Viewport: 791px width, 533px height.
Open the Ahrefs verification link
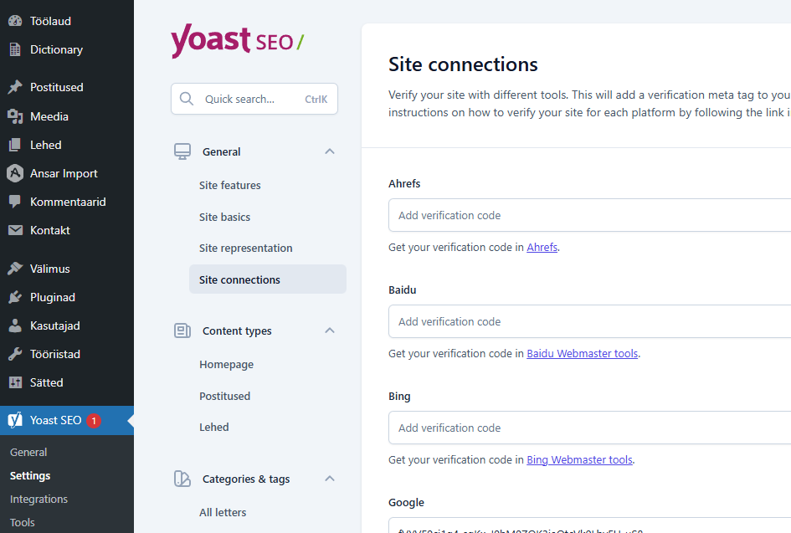coord(542,248)
